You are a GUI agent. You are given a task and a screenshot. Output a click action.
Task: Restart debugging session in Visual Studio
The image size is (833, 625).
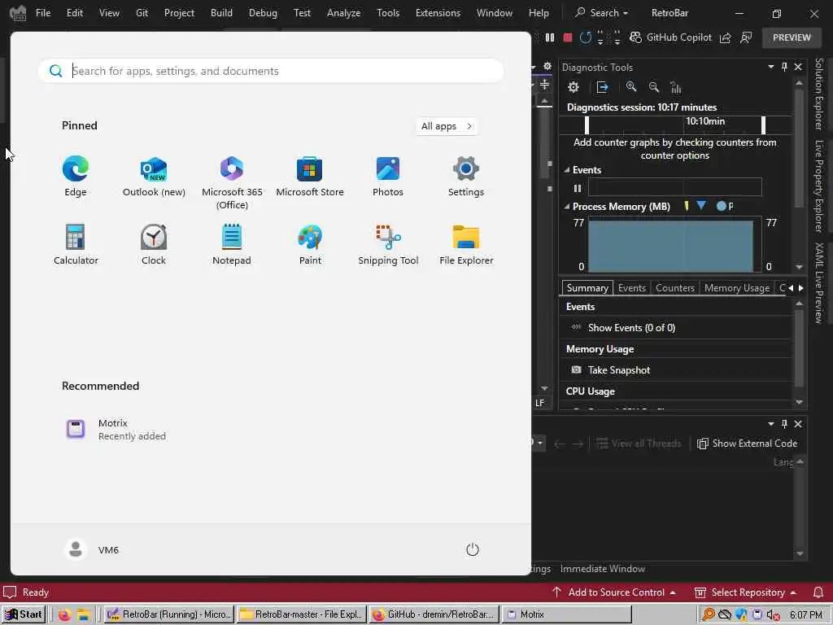586,37
